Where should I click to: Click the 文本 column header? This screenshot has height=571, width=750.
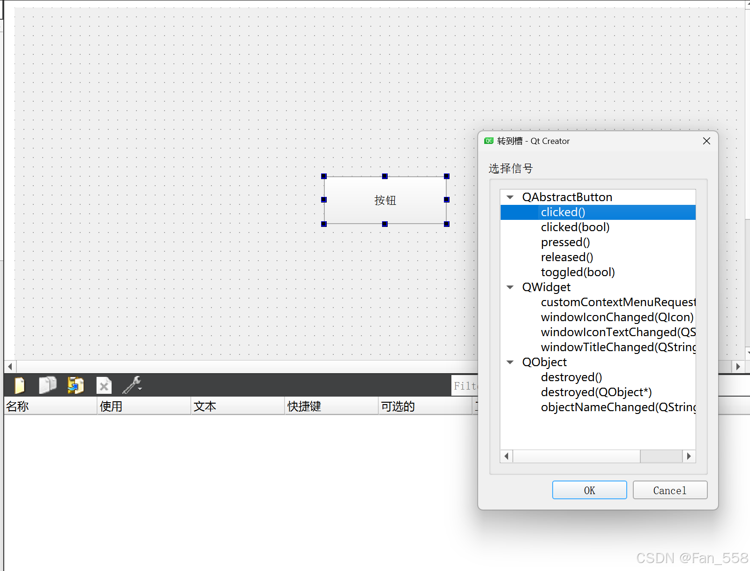[238, 406]
